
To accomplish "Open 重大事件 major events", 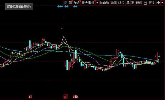I will [x=88, y=3].
